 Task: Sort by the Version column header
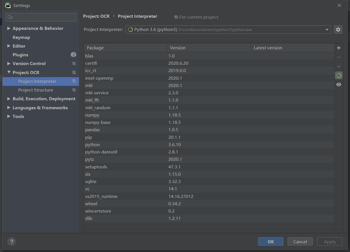(209, 48)
